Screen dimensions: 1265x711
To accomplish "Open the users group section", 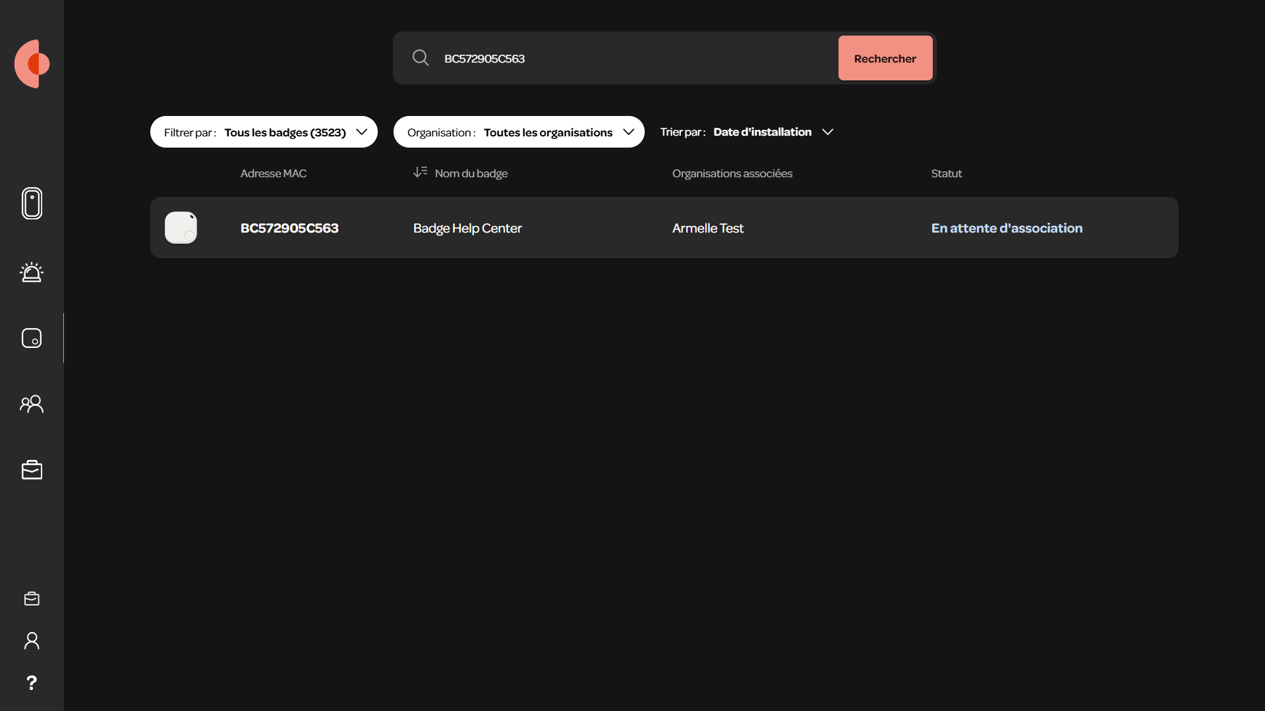I will [x=32, y=404].
